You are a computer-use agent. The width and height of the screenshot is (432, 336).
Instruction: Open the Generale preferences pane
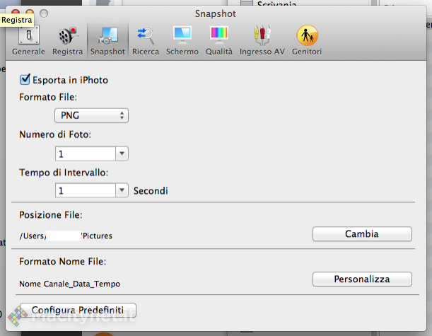[x=28, y=40]
